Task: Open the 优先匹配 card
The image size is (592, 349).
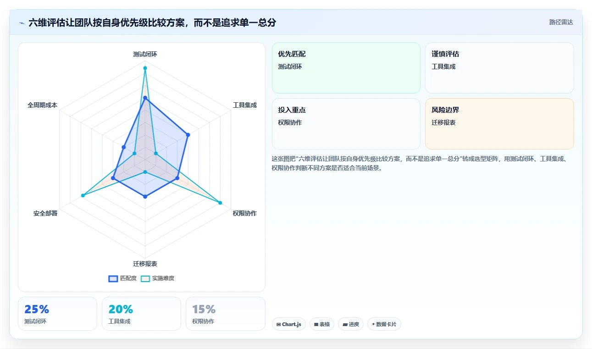Action: [346, 68]
